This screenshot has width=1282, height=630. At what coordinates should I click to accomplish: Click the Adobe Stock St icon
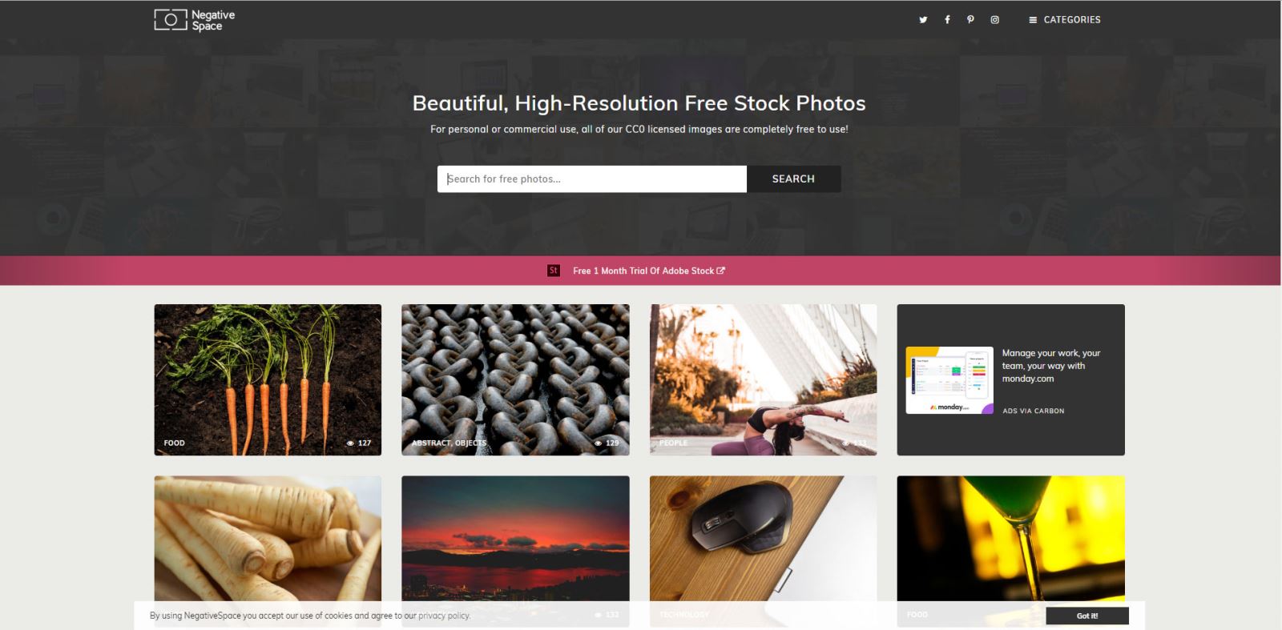554,271
